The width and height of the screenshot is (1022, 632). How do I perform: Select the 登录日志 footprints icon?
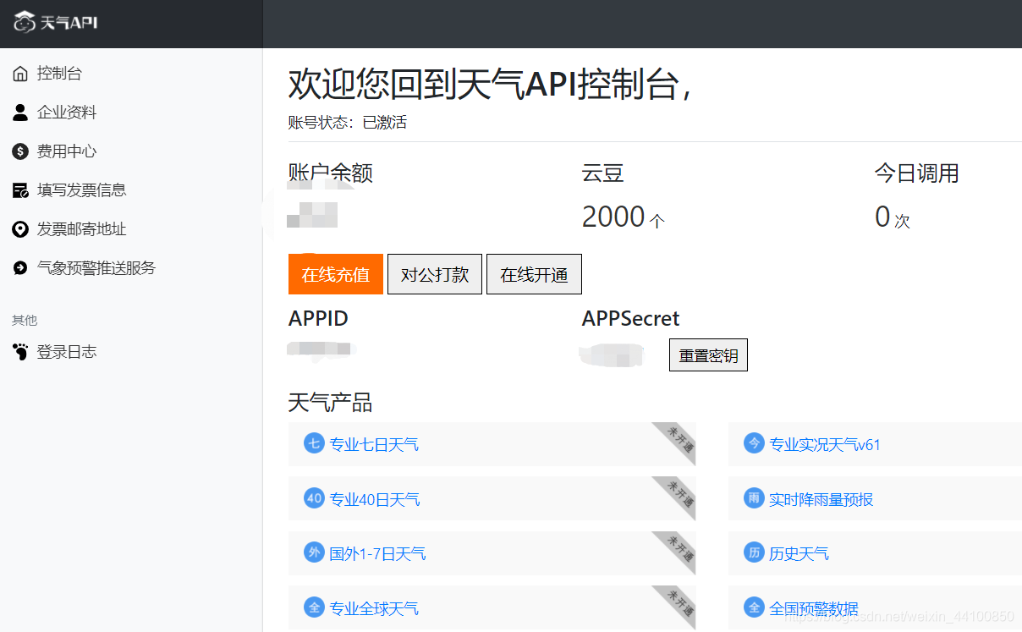tap(19, 351)
